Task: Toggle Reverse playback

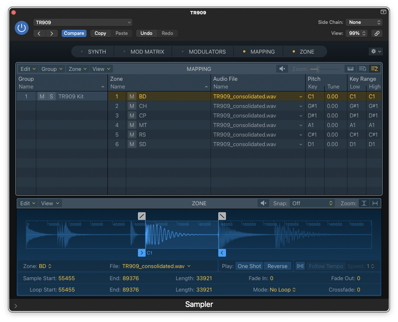Action: [x=277, y=266]
